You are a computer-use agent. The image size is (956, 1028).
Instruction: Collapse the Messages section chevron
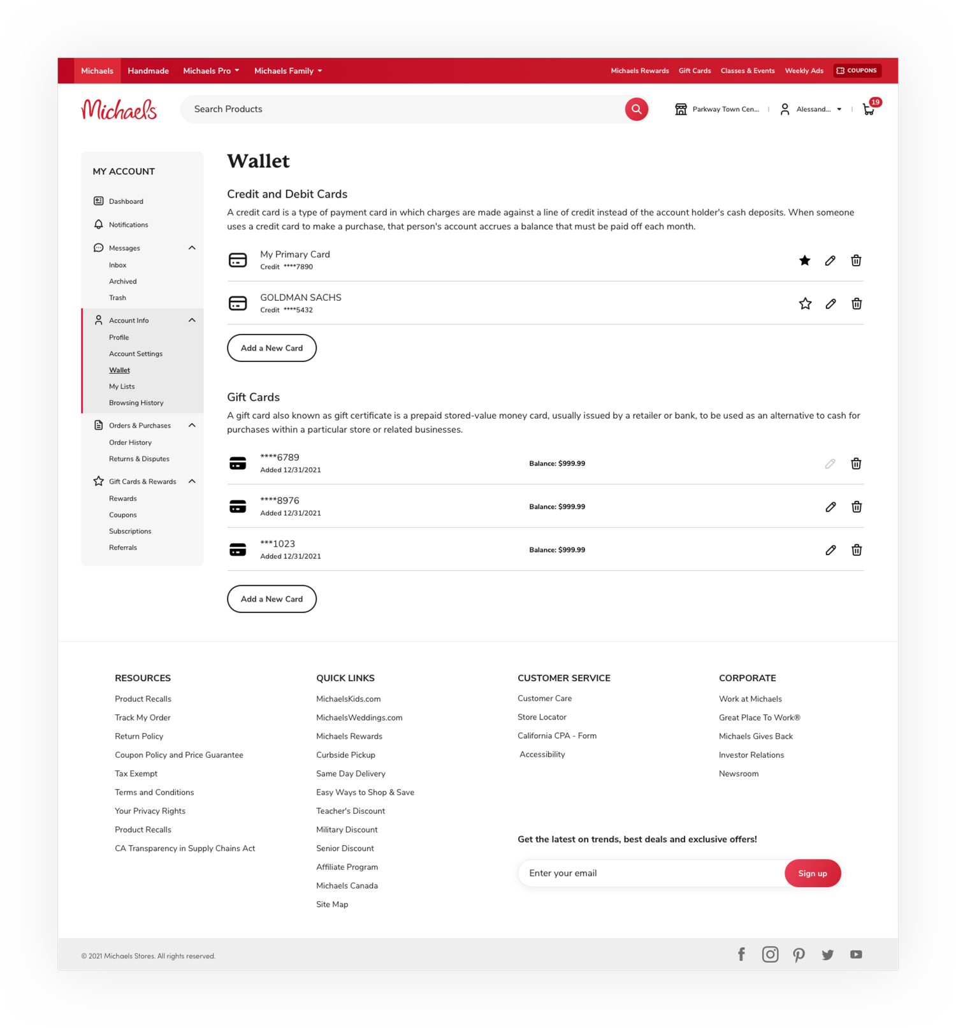point(192,247)
